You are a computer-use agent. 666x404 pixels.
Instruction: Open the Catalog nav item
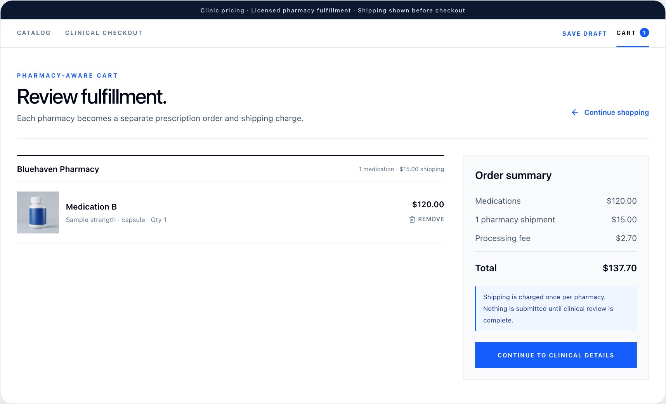[34, 33]
